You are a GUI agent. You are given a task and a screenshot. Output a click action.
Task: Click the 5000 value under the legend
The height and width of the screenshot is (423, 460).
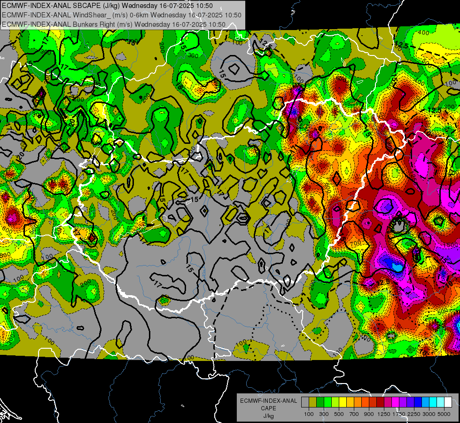[444, 414]
